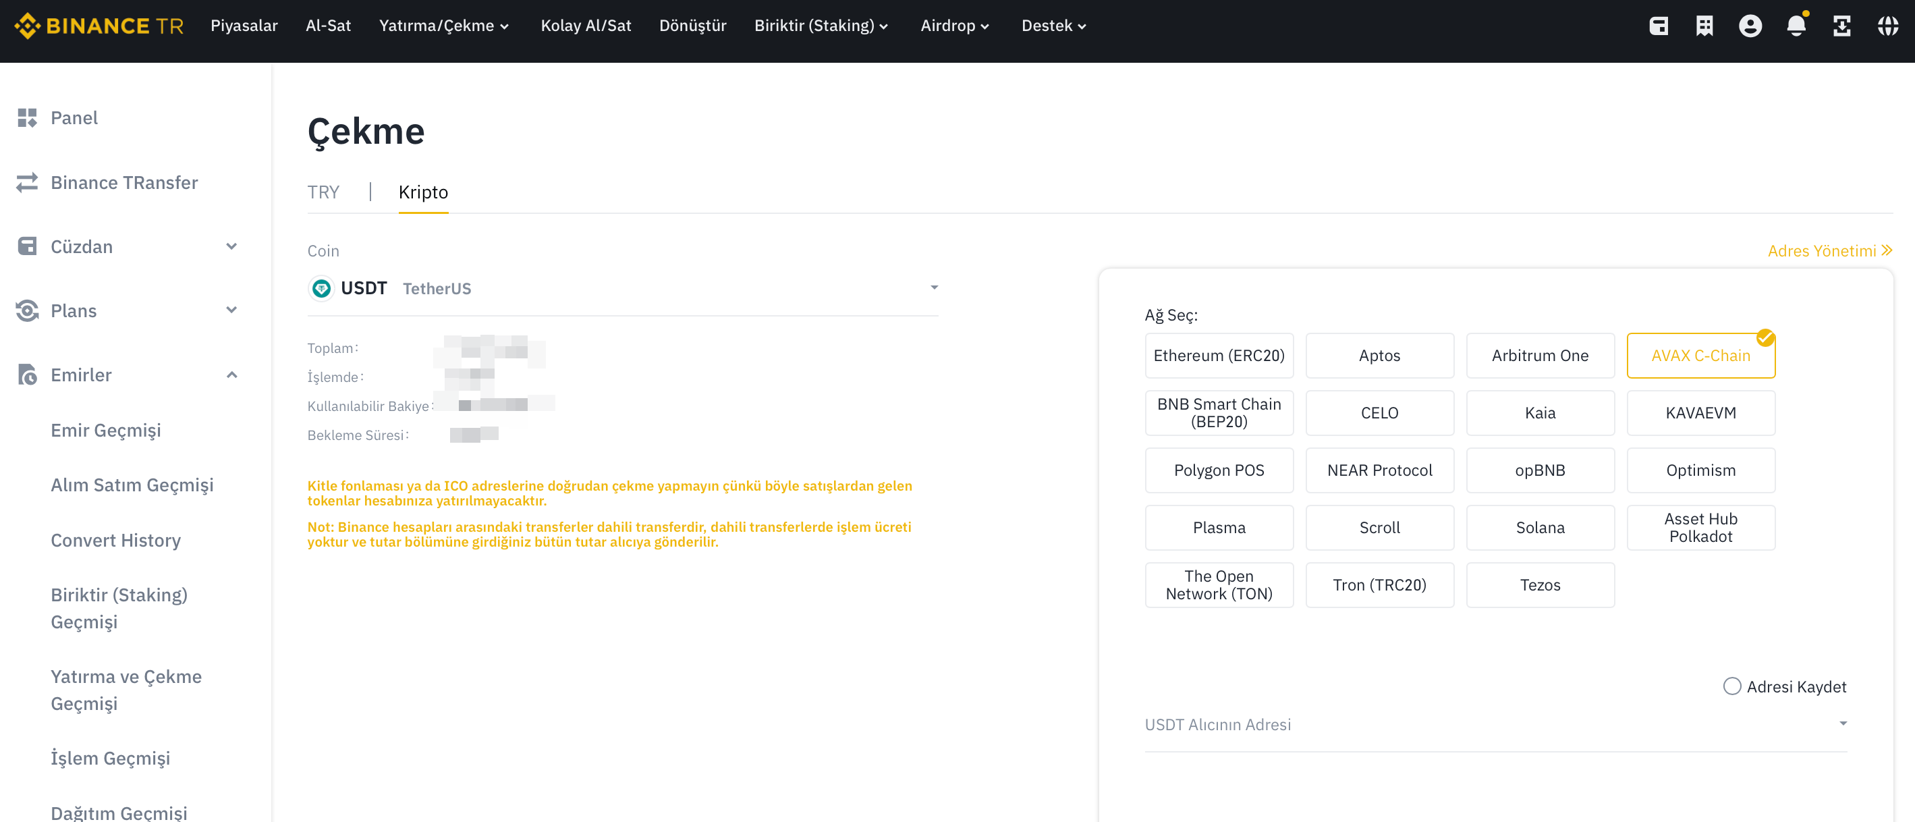Viewport: 1915px width, 822px height.
Task: Open the language globe icon
Action: tap(1888, 26)
